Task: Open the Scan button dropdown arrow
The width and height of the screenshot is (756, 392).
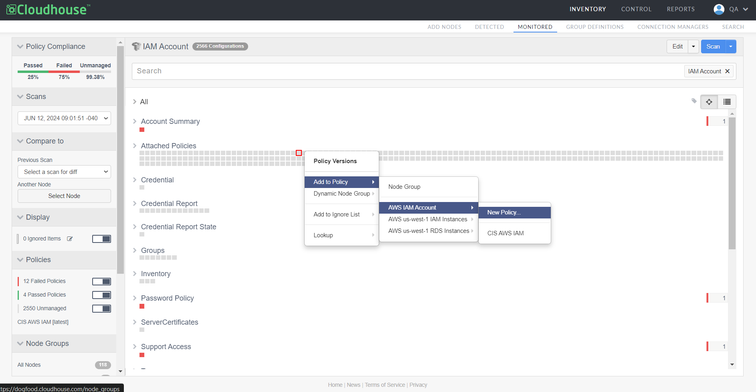Action: coord(731,46)
